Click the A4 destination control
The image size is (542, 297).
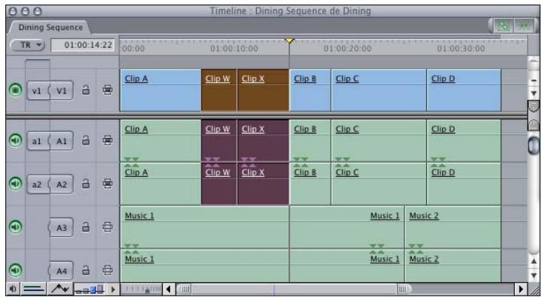[61, 271]
